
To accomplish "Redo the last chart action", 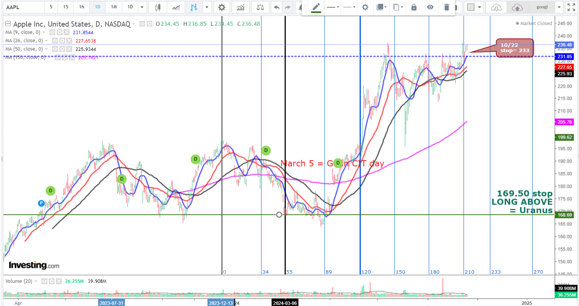I will [x=288, y=7].
